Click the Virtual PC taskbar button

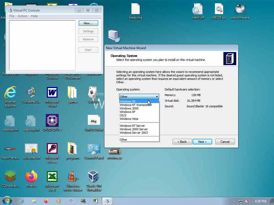tap(107, 201)
